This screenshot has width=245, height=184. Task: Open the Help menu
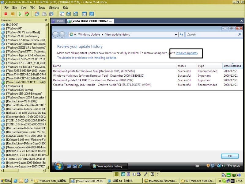pyautogui.click(x=66, y=8)
